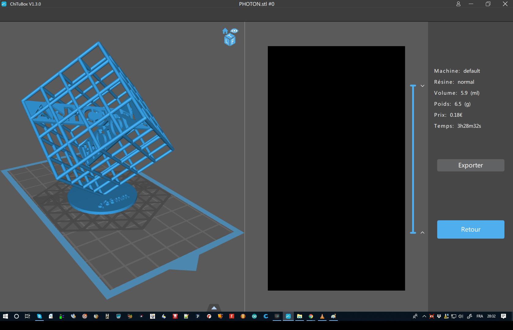Click the home view icon above the cube
The width and height of the screenshot is (513, 330).
point(225,31)
